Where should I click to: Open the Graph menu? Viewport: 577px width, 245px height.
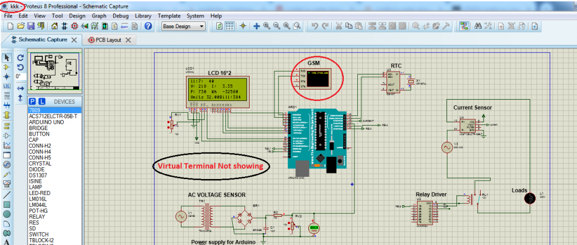(x=99, y=16)
